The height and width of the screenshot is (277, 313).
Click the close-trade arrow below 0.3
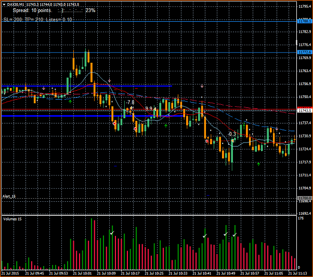[x=232, y=141]
